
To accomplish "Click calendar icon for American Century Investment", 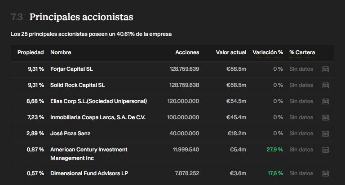I will [325, 150].
